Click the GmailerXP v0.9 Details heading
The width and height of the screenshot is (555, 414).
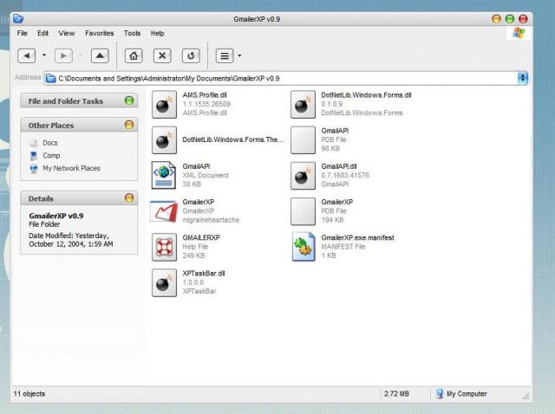[x=56, y=216]
